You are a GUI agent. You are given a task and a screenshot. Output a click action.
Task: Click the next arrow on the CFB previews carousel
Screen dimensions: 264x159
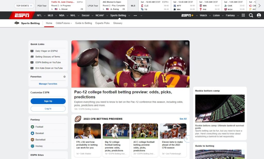click(x=187, y=138)
